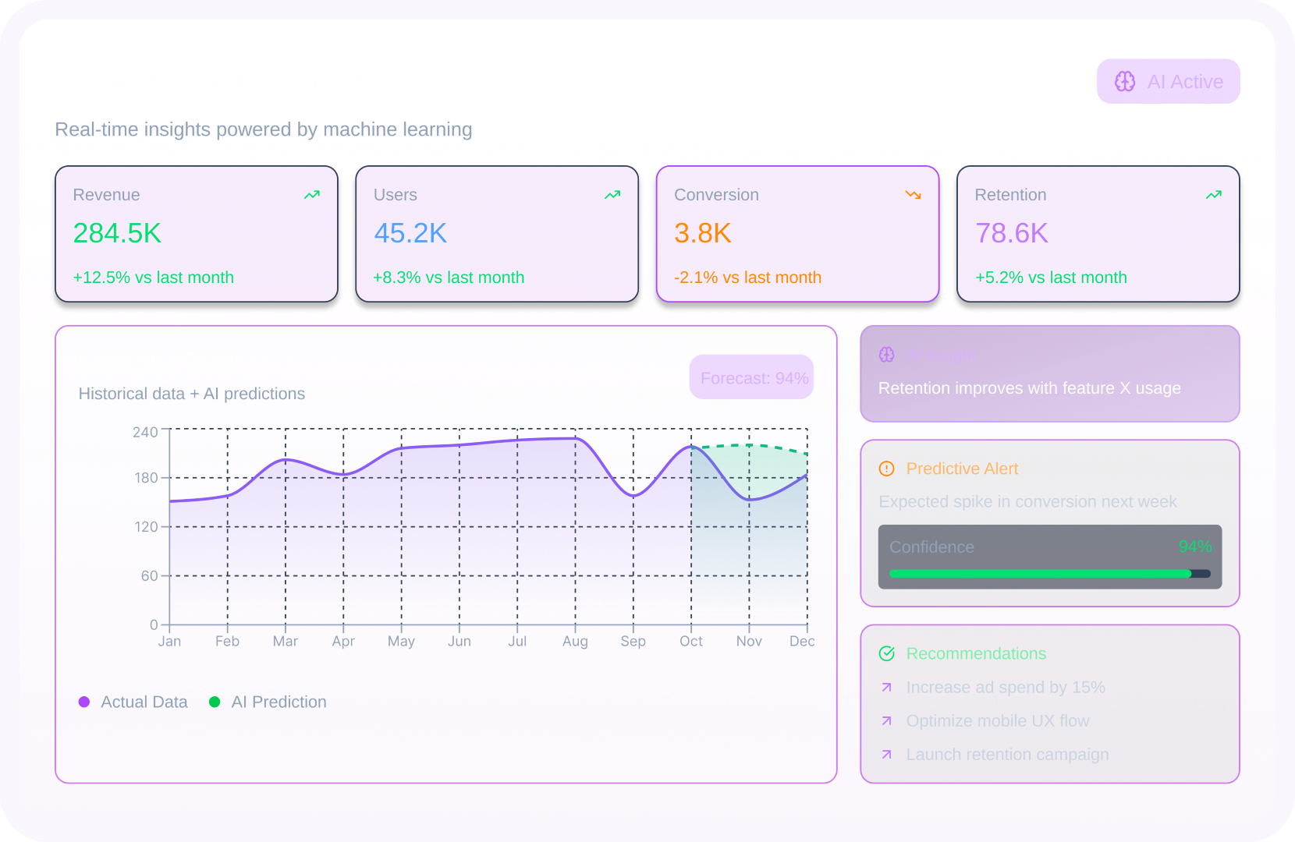
Task: Open the Revenue metric card
Action: [197, 235]
